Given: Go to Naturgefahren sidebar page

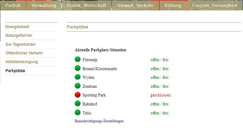Looking at the screenshot, I should tap(19, 35).
